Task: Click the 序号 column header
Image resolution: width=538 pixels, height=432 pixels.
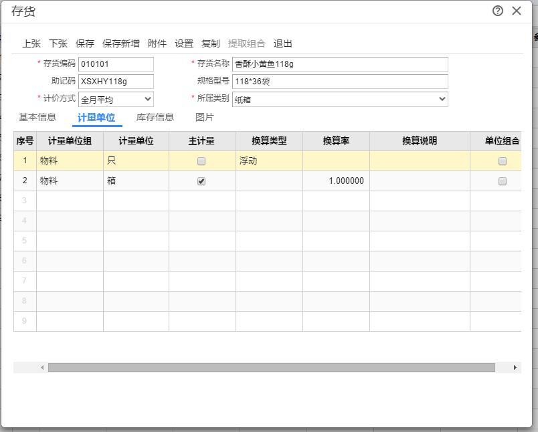Action: tap(25, 141)
